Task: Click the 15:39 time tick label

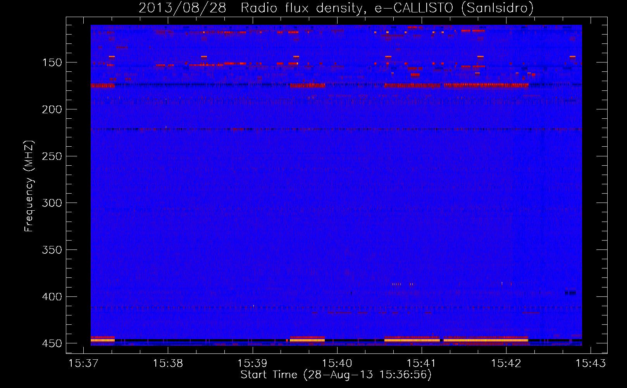Action: click(252, 363)
